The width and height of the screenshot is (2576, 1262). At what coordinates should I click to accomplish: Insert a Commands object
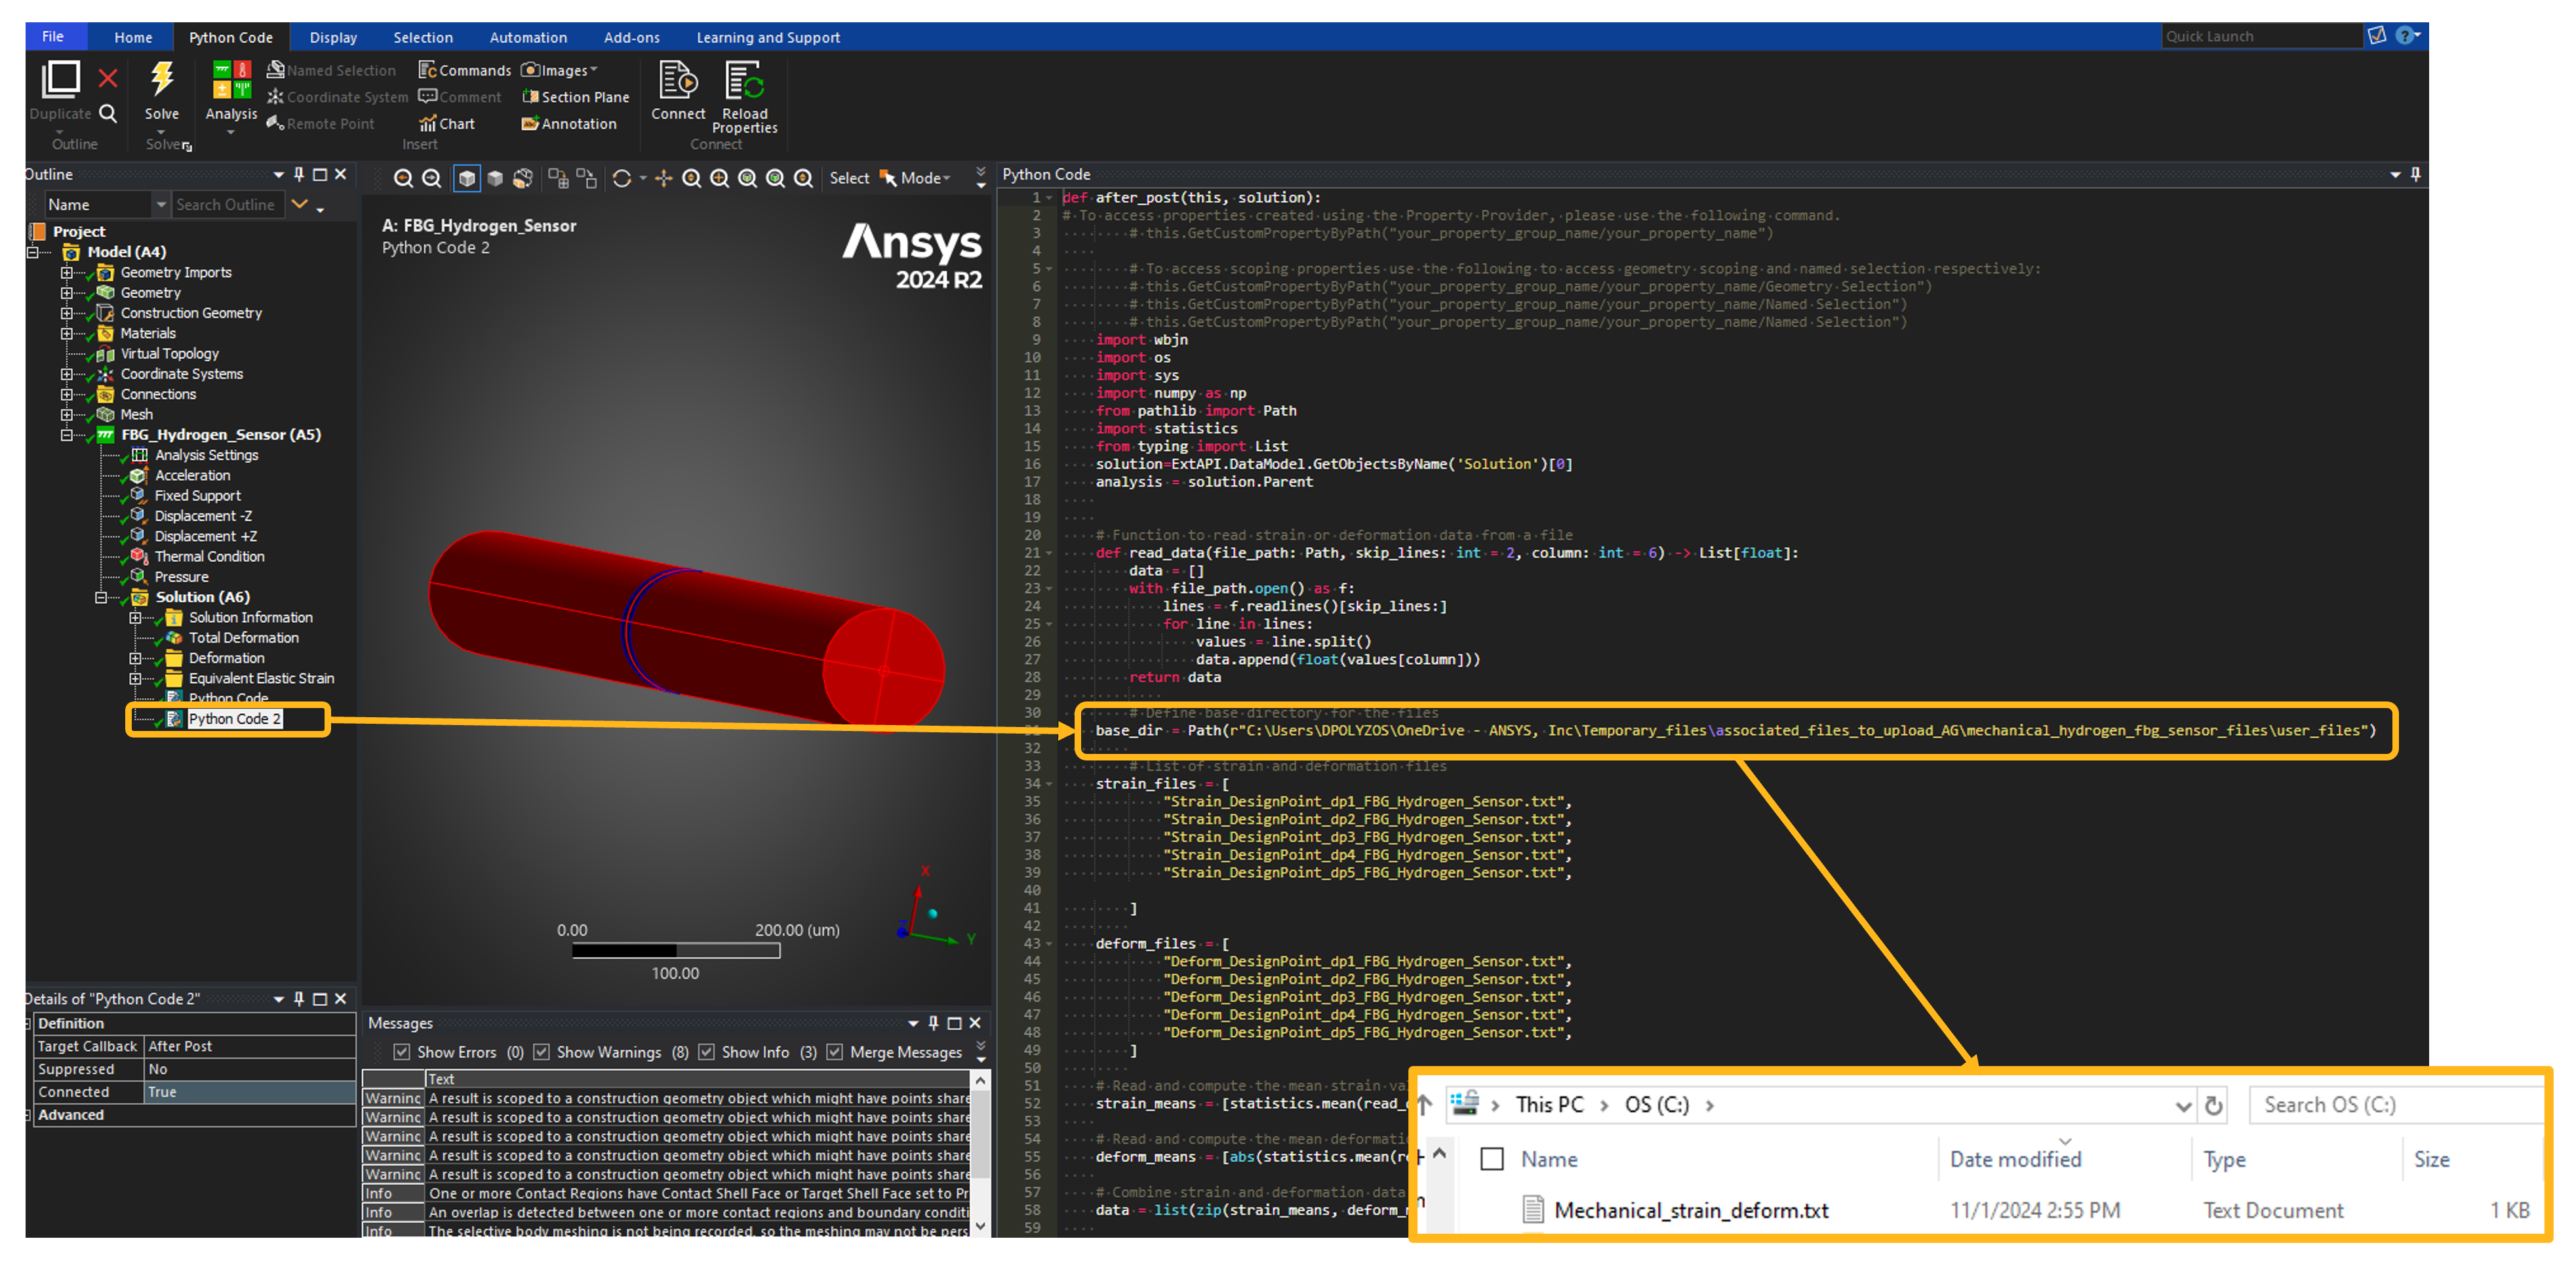pyautogui.click(x=465, y=70)
